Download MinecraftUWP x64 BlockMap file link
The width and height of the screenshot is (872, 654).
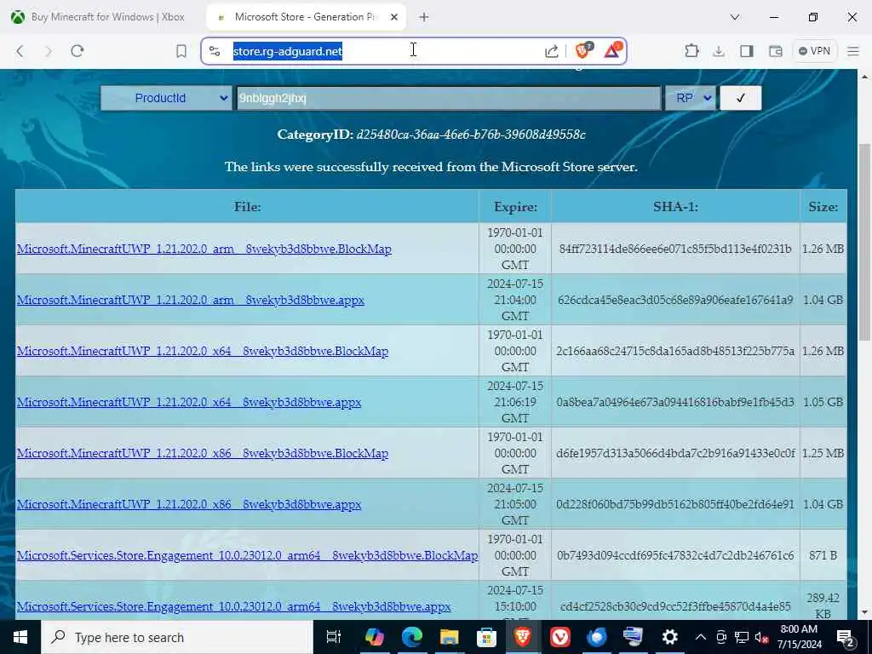pos(203,351)
